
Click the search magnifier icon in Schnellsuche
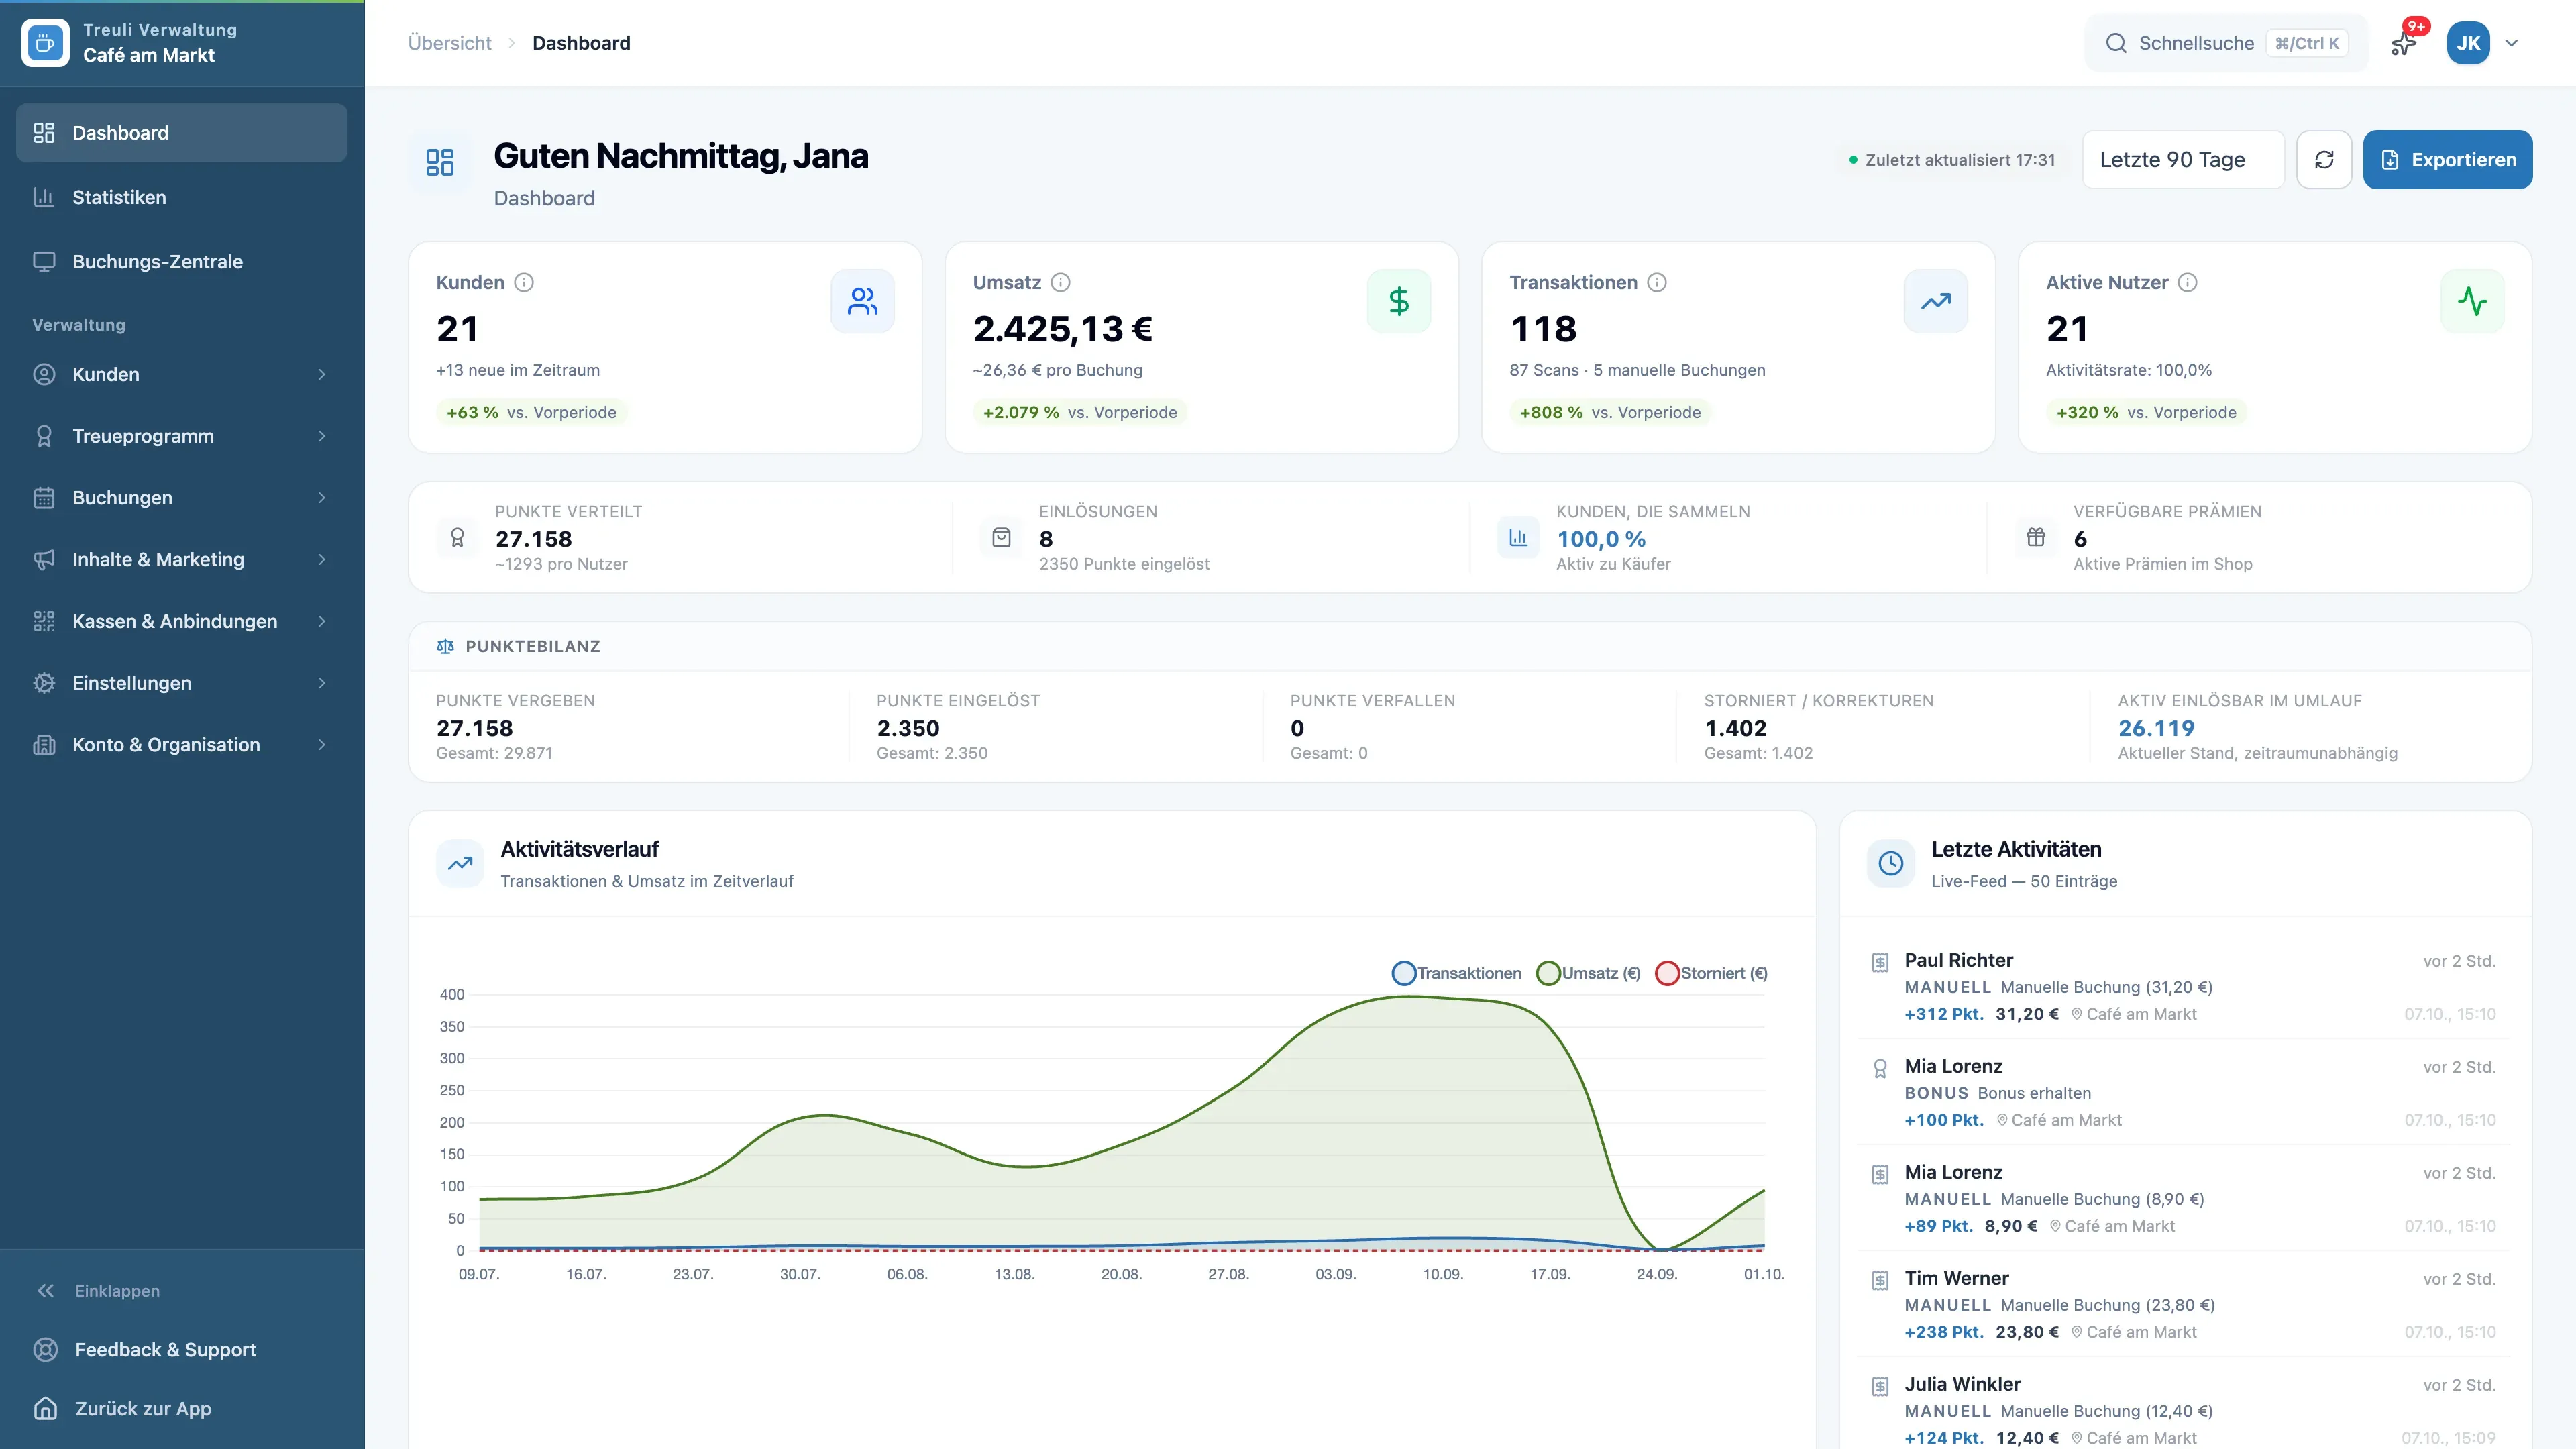(2116, 43)
